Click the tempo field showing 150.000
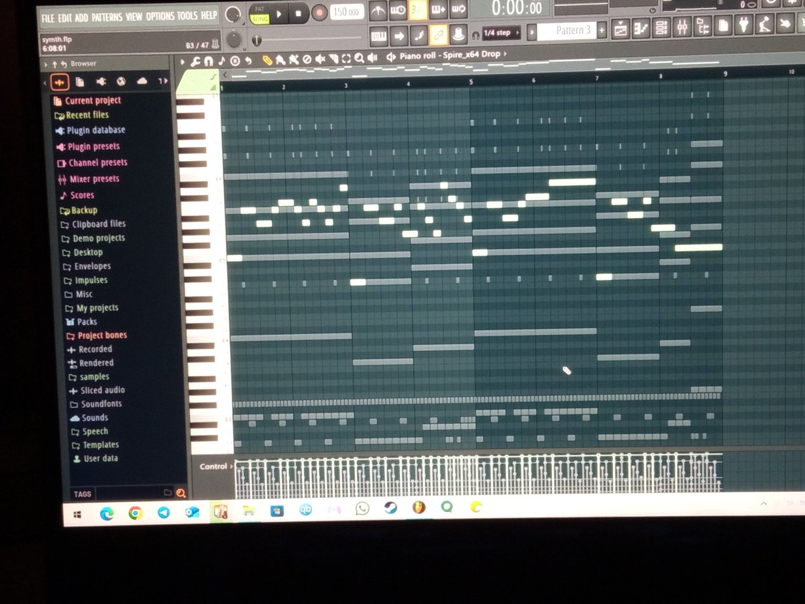805x604 pixels. pos(346,11)
